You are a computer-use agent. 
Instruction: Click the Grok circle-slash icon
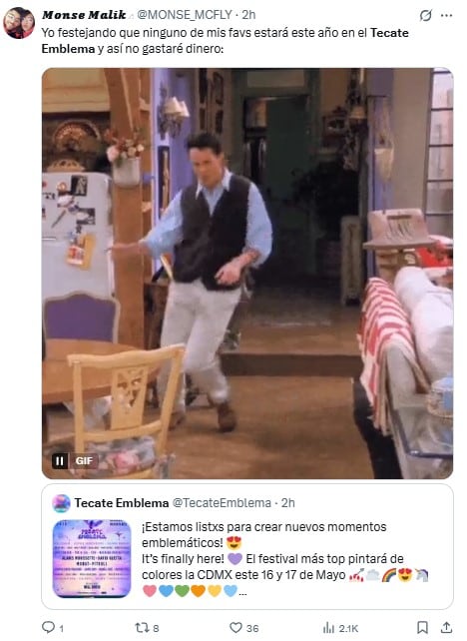[x=425, y=16]
